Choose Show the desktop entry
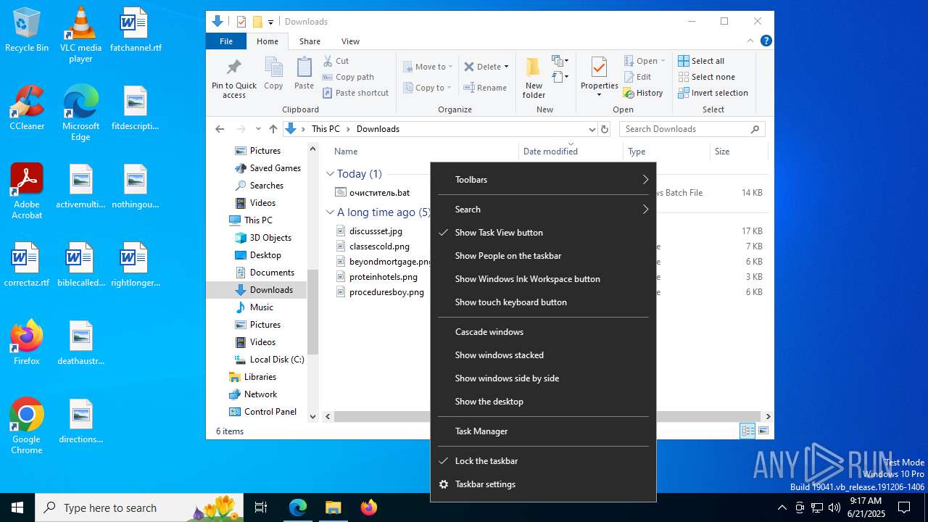This screenshot has width=928, height=522. (x=543, y=402)
